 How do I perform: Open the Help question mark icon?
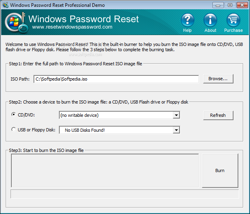(x=187, y=20)
